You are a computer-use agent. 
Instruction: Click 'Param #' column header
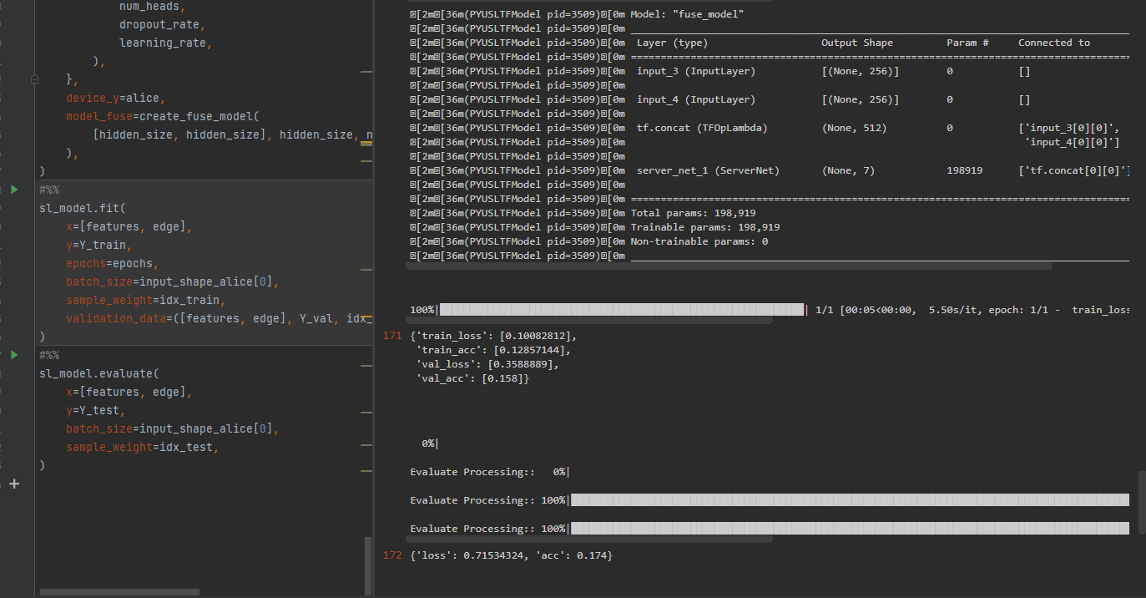pos(967,43)
